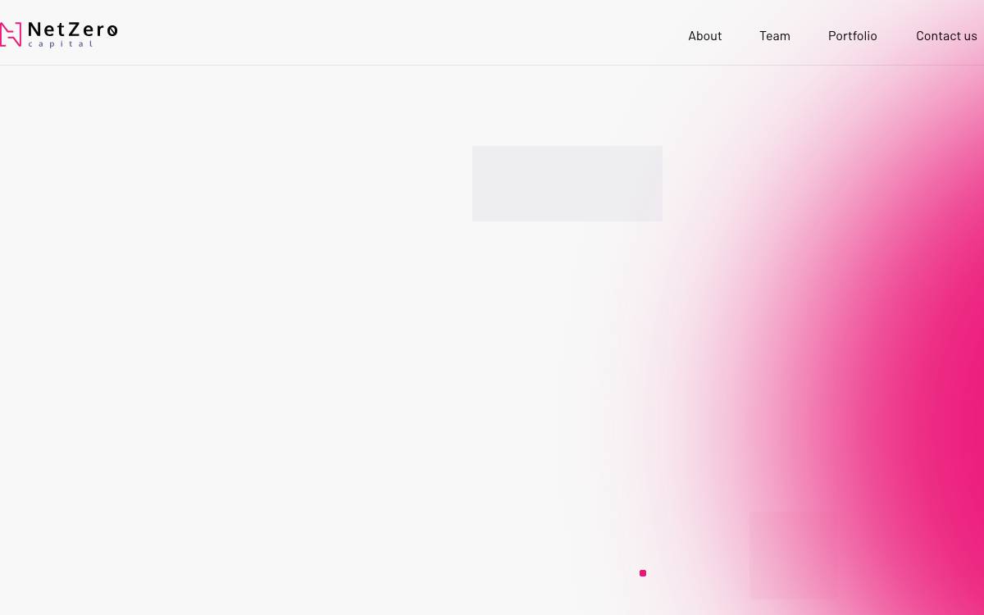Screen dimensions: 984x615
Task: Go to the Team section
Action: coord(775,36)
